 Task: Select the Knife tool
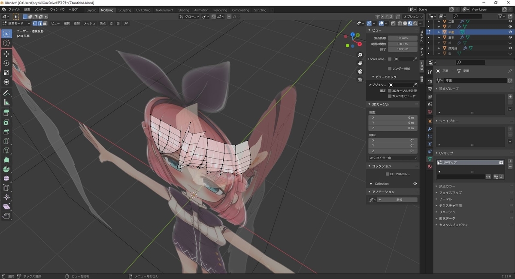point(6,150)
